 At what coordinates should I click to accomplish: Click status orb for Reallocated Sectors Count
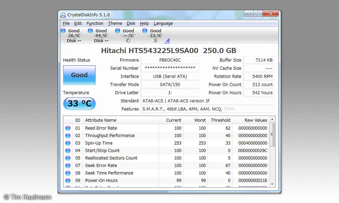[68, 158]
